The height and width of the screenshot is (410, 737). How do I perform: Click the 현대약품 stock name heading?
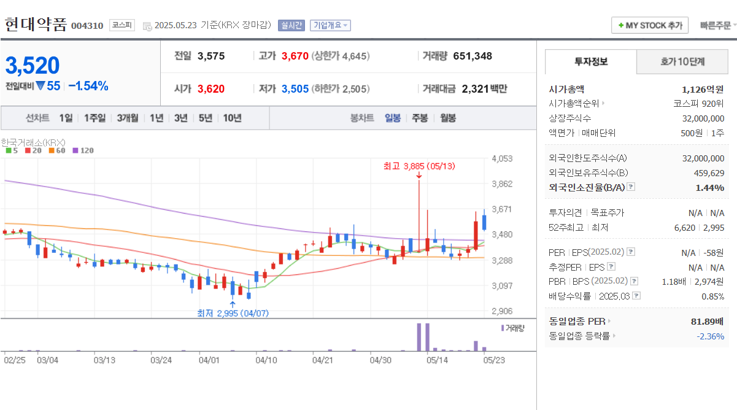point(36,25)
